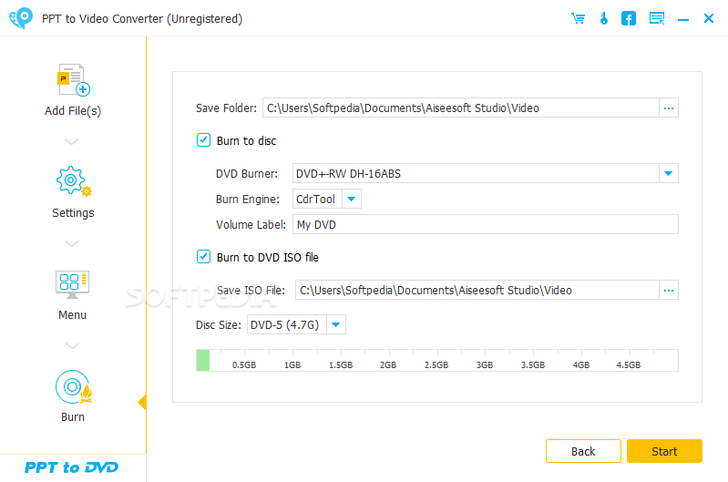Close the PPT to Video Converter window

[709, 18]
